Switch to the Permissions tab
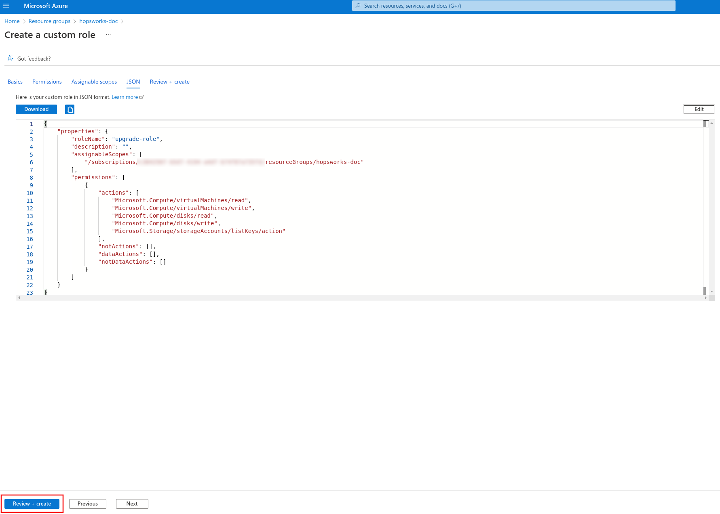The height and width of the screenshot is (514, 720). coord(47,82)
